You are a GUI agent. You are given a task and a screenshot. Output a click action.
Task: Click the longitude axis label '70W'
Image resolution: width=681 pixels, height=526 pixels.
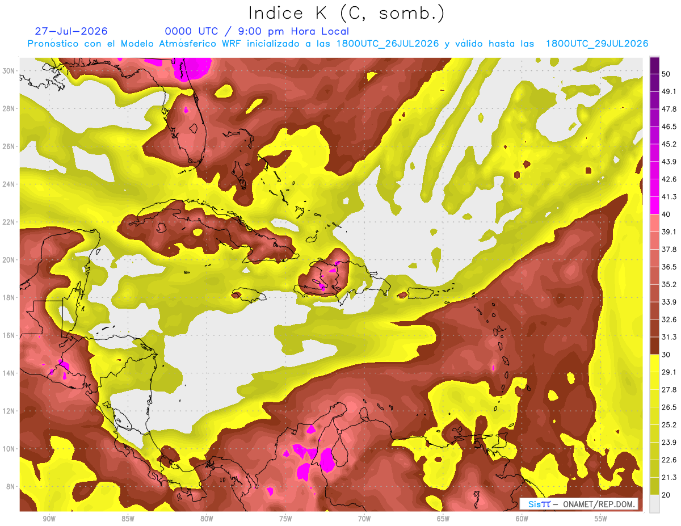[x=364, y=519]
